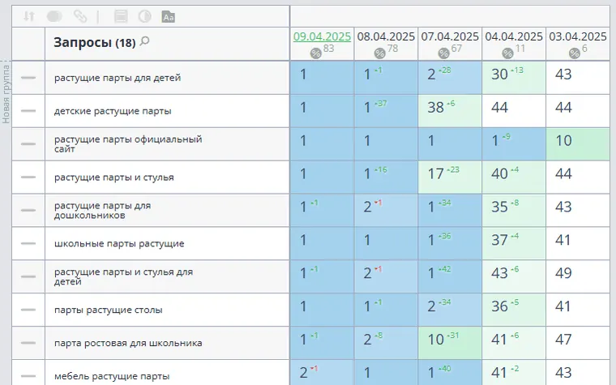Image resolution: width=616 pixels, height=385 pixels.
Task: Click position 36 cell in 04.04.2025 column
Action: point(514,310)
